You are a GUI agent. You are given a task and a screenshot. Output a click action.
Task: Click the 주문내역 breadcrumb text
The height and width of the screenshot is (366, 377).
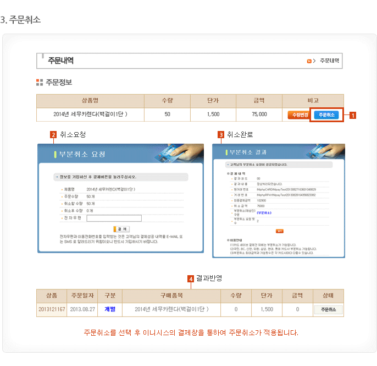tap(330, 61)
